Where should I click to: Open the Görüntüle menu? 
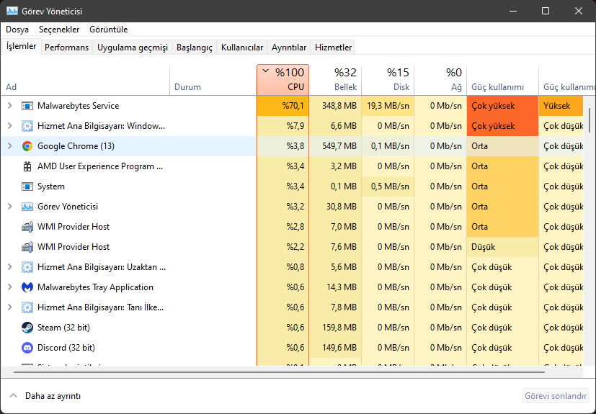point(108,30)
